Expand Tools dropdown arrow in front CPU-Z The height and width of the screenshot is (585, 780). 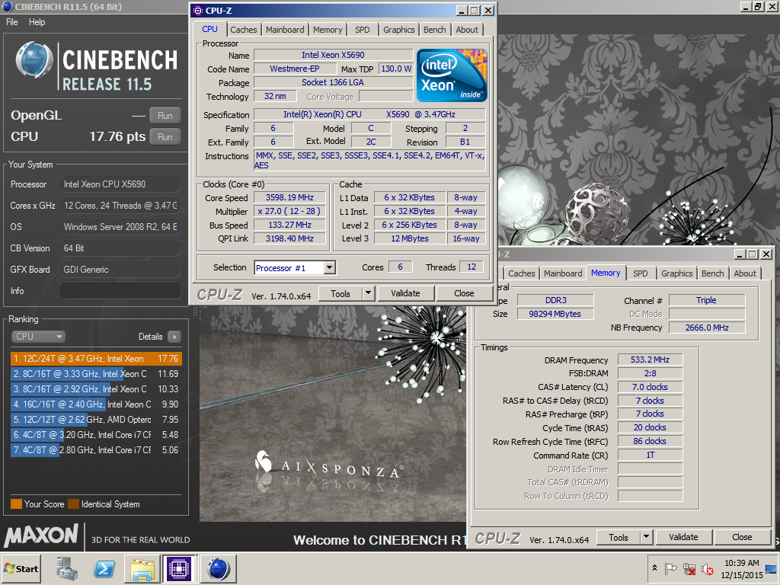[x=368, y=293]
